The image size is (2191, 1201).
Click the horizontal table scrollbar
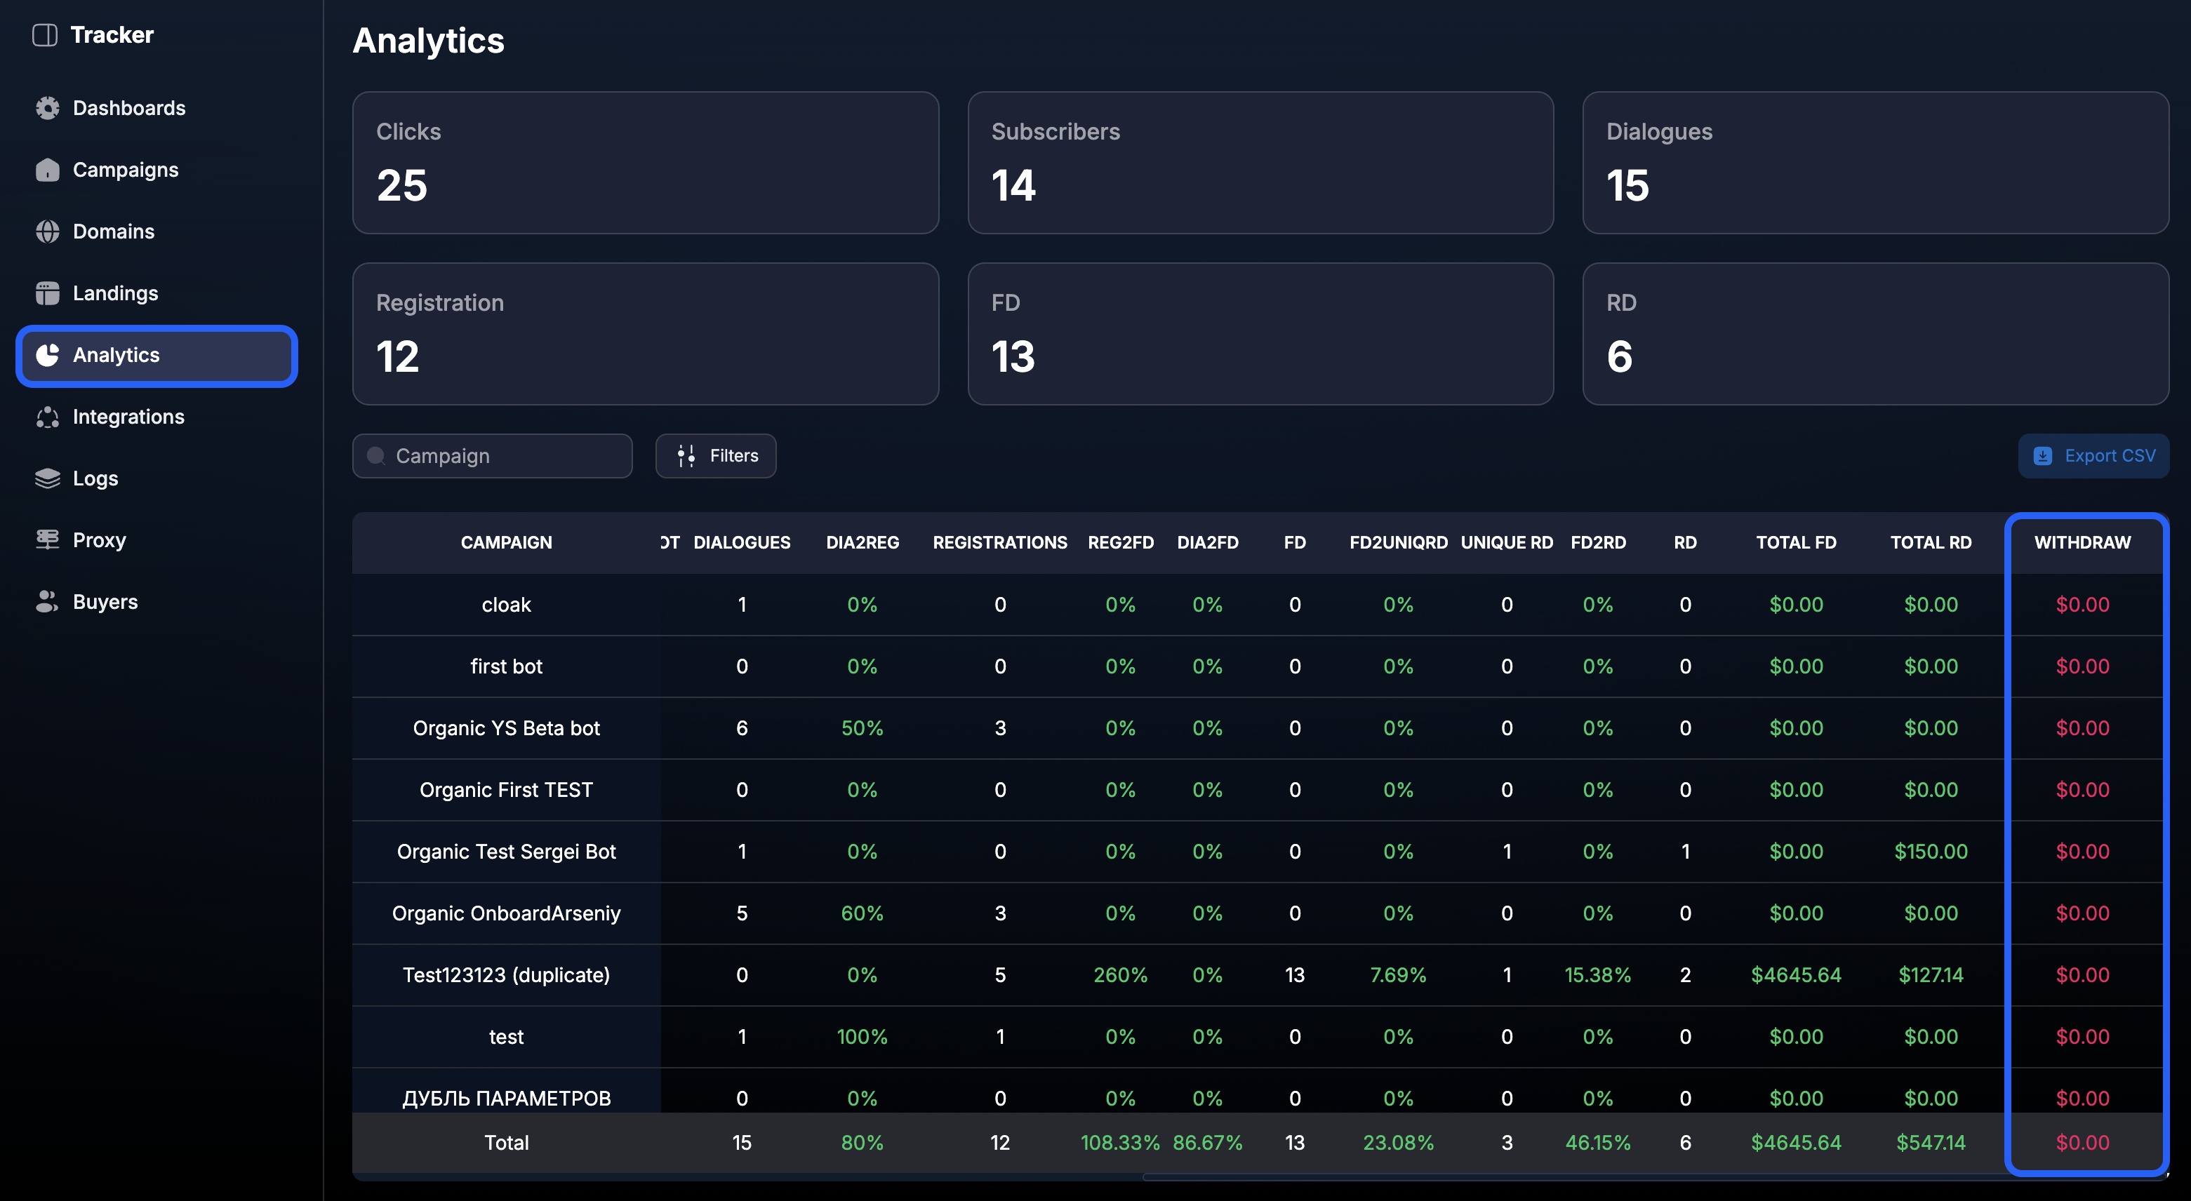[x=1653, y=1177]
